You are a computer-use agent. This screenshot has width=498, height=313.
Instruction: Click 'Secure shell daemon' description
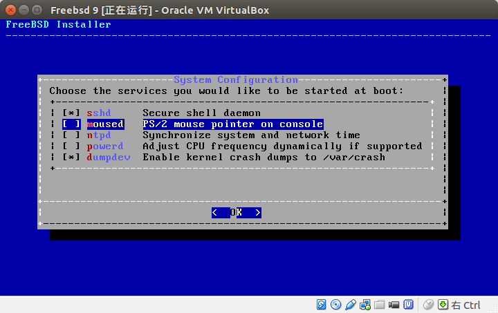click(202, 113)
